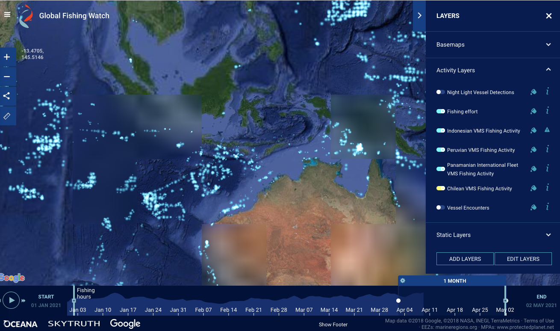Click the share map icon
The height and width of the screenshot is (331, 560).
click(x=7, y=96)
